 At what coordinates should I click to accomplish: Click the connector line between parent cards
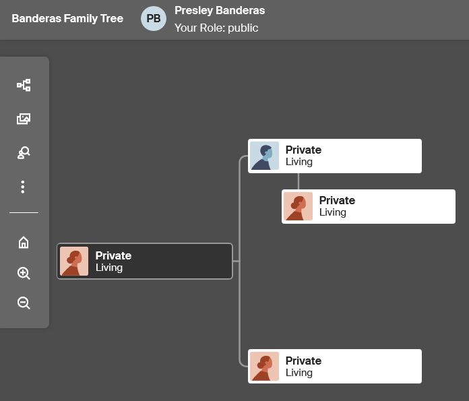[x=299, y=181]
